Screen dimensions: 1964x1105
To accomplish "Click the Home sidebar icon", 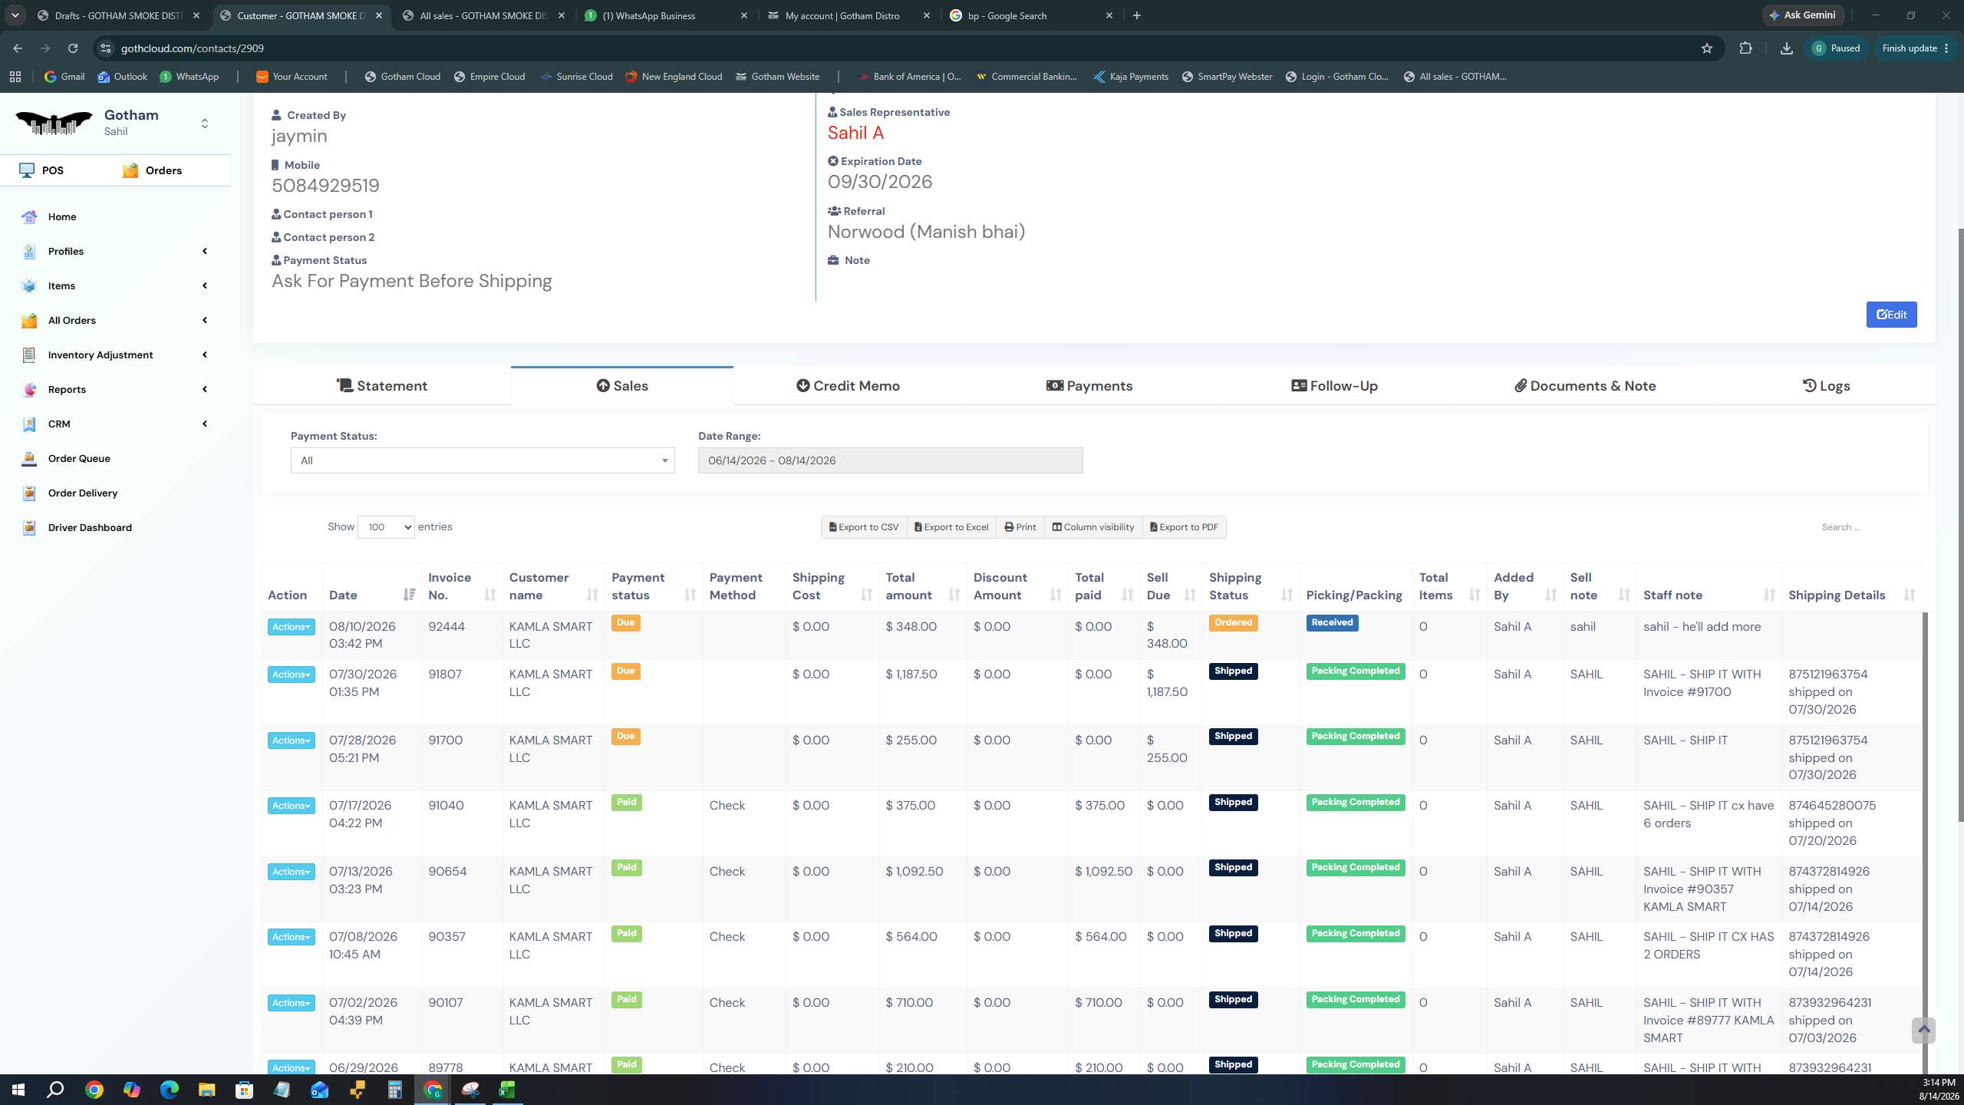I will click(x=29, y=216).
